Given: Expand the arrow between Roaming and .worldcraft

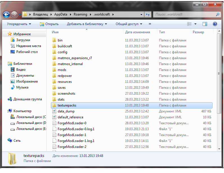Looking at the screenshot, I should click(x=91, y=14).
